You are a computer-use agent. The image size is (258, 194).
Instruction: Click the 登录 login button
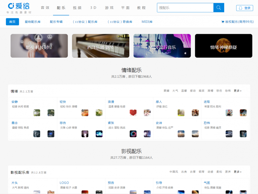click(x=245, y=8)
